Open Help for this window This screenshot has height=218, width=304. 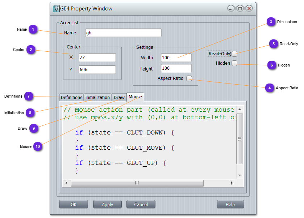tap(230, 204)
